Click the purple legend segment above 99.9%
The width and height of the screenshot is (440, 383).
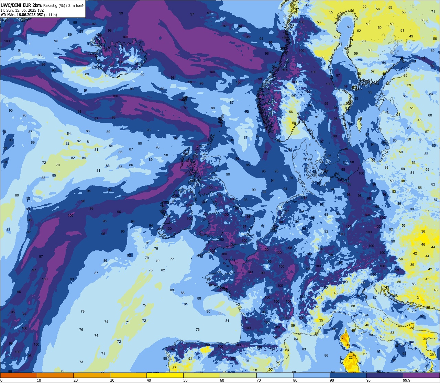[421, 375]
